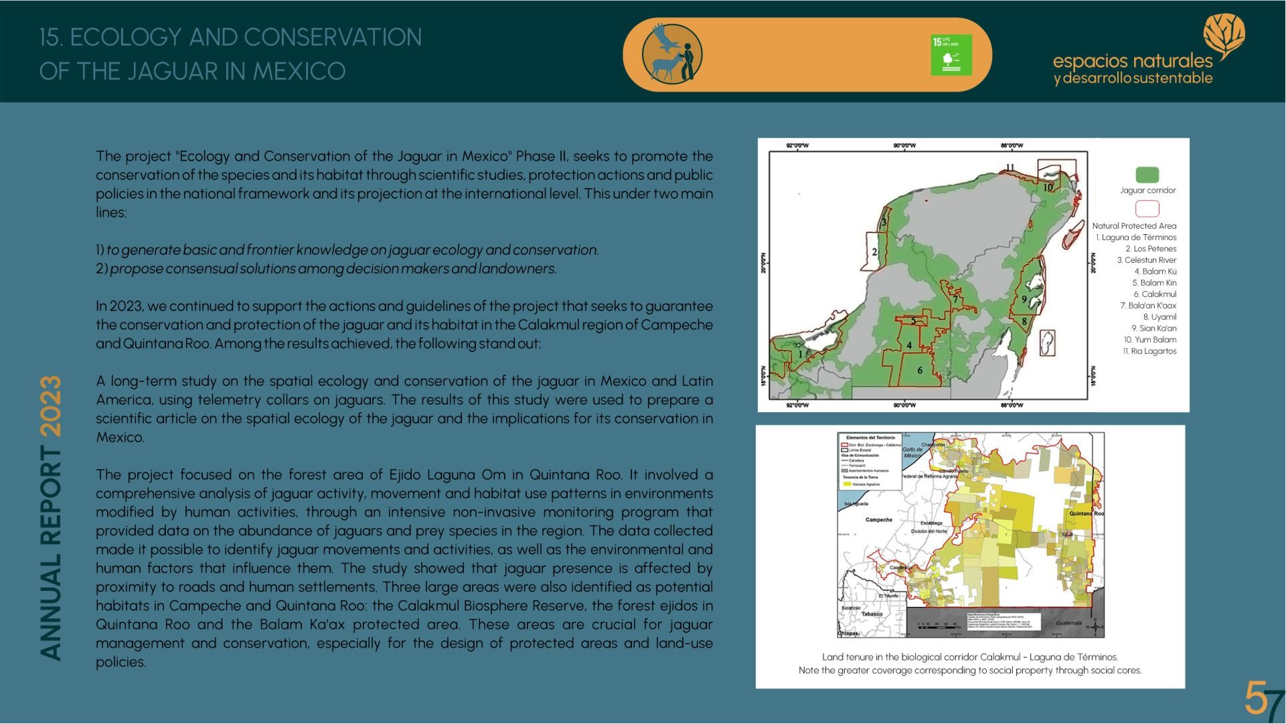Click the wildlife and person circular icon
The width and height of the screenshot is (1286, 724).
(x=672, y=54)
